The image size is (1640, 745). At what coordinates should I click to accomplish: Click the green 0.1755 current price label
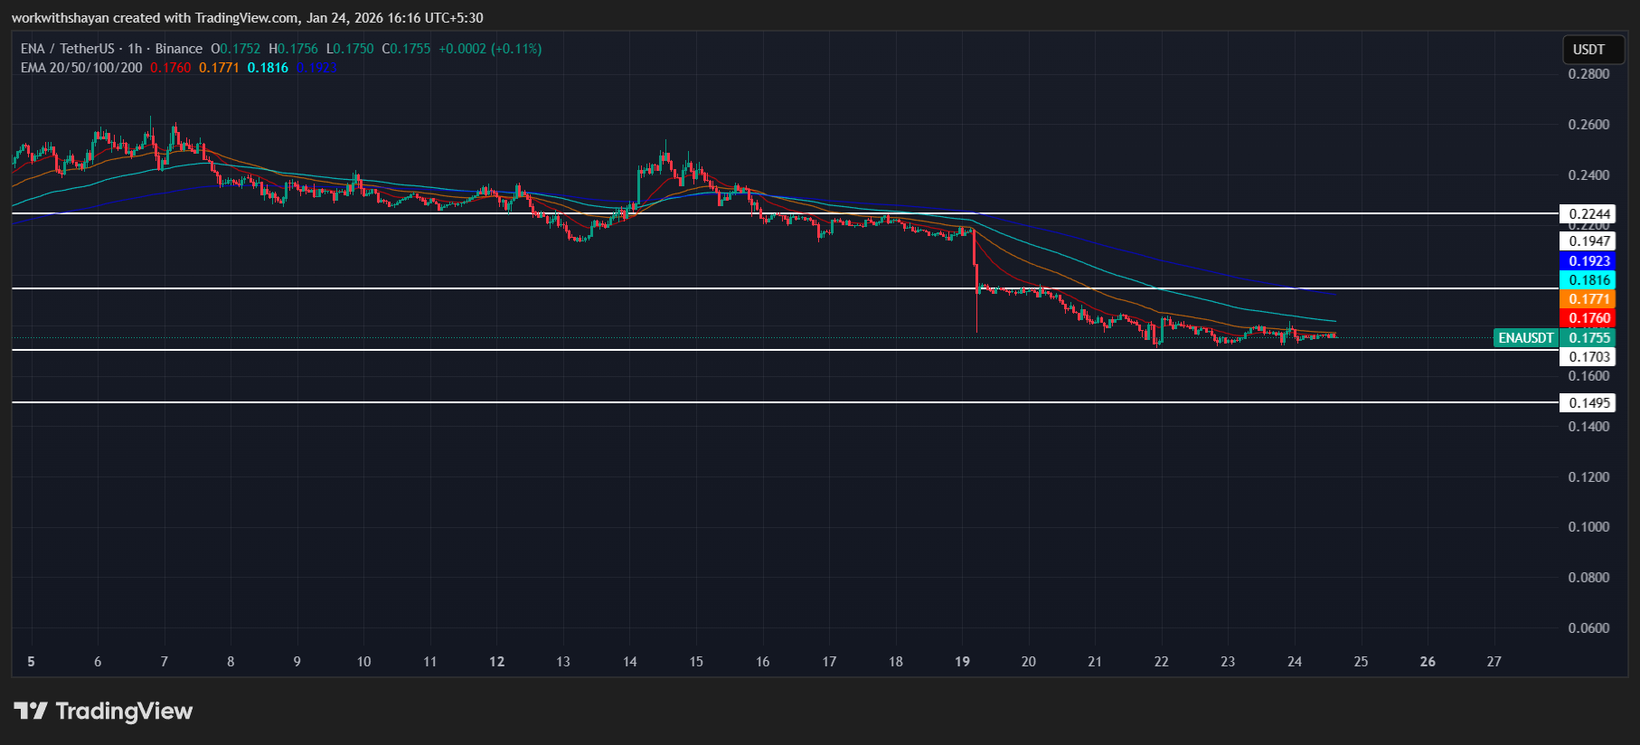1589,338
